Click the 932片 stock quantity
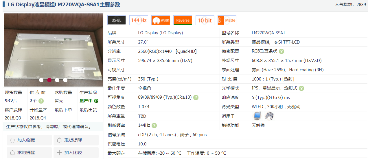Image resolution: width=368 pixels, height=159 pixels. pyautogui.click(x=11, y=101)
